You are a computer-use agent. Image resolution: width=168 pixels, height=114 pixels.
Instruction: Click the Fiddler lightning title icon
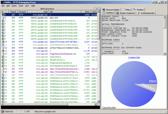pyautogui.click(x=3, y=2)
